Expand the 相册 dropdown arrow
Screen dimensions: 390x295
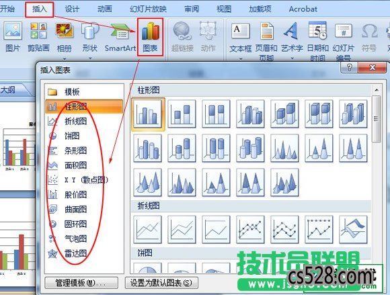click(x=65, y=58)
